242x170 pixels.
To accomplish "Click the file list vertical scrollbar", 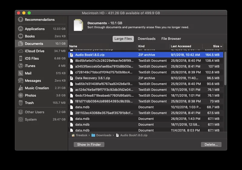I will click(x=225, y=68).
